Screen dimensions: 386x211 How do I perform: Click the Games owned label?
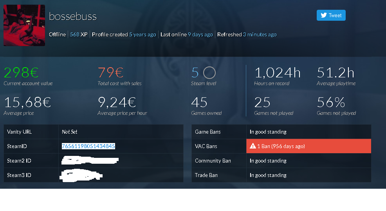[x=206, y=113]
